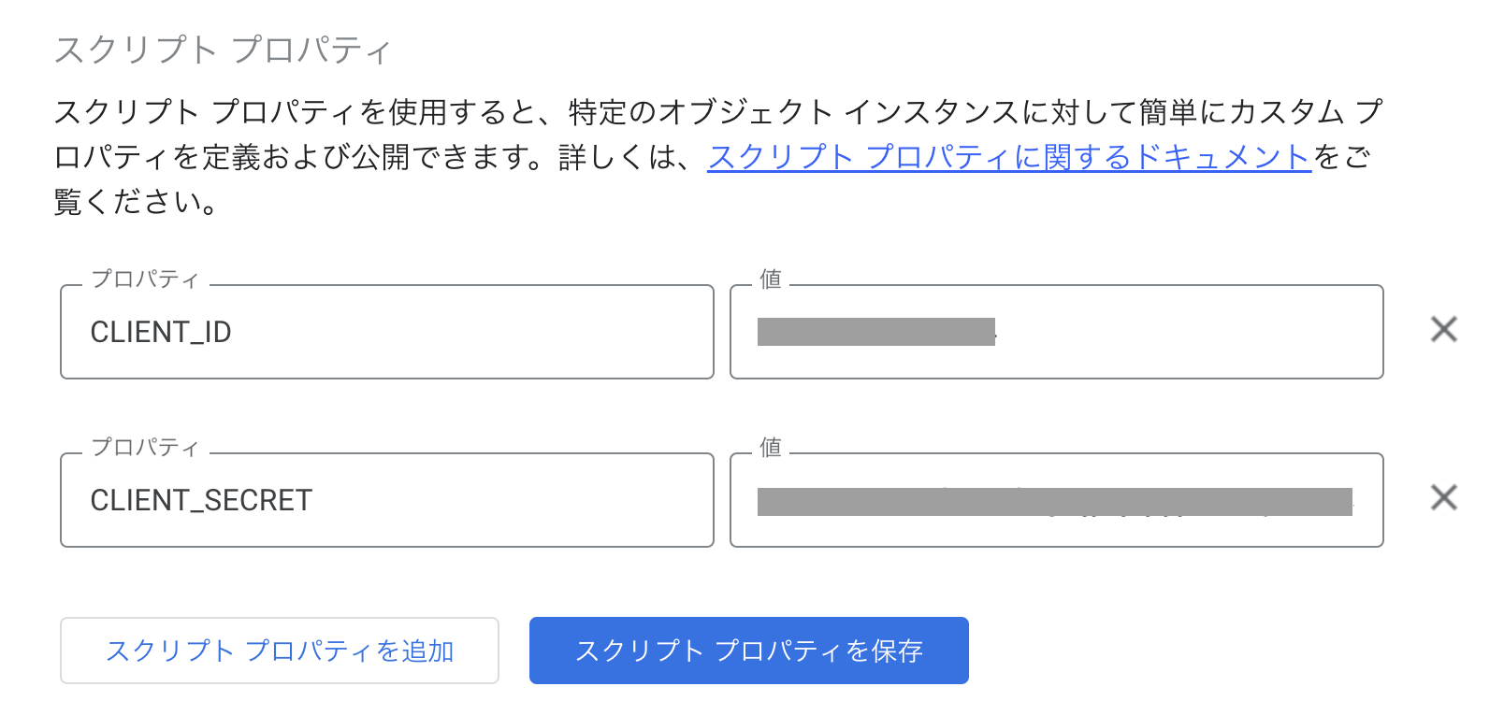Remove the CLIENT_SECRET property row
Screen dimensions: 1504x701
[x=1443, y=498]
